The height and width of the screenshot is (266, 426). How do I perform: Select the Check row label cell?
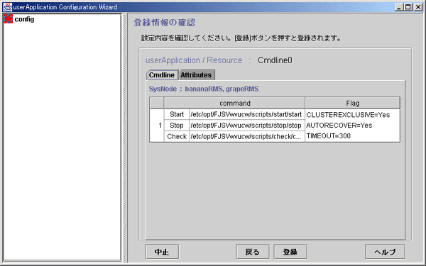coord(177,136)
